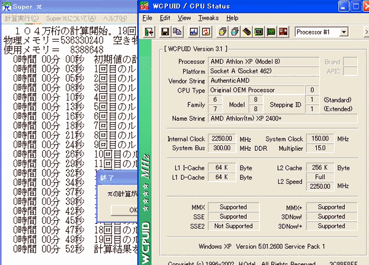Viewport: 369px width, 265px height.
Task: Click the Vendor String AuthenticAMD field
Action: (x=264, y=80)
